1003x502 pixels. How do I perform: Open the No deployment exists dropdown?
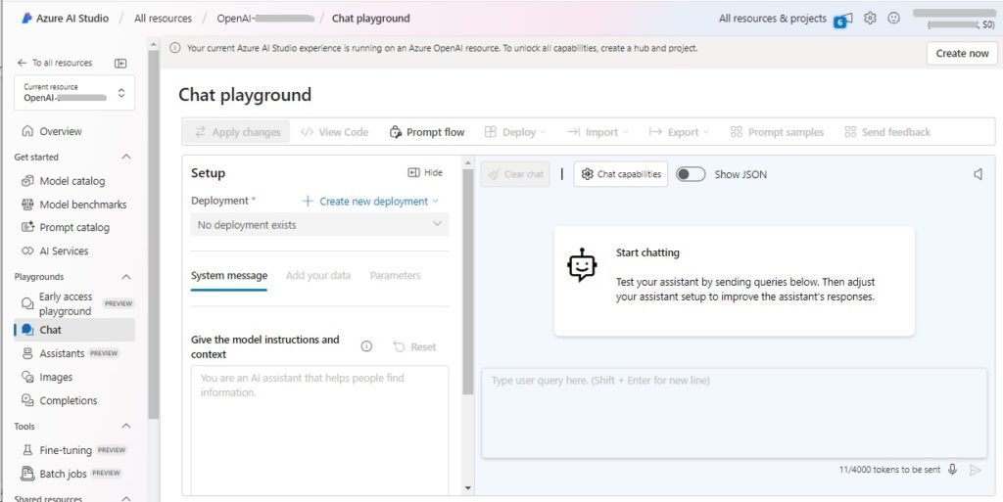[320, 225]
